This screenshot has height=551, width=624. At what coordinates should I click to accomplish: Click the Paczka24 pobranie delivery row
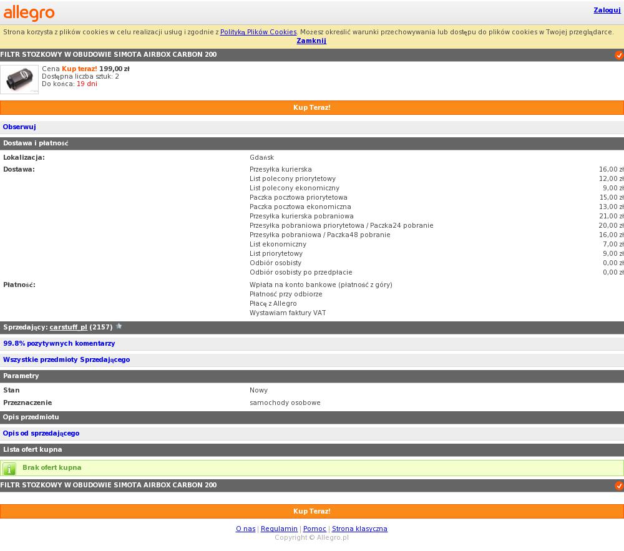tap(437, 225)
